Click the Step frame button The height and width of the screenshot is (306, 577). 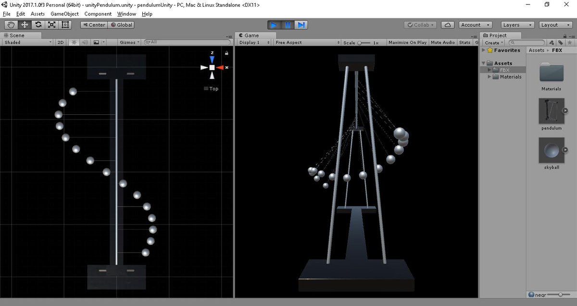[x=301, y=24]
